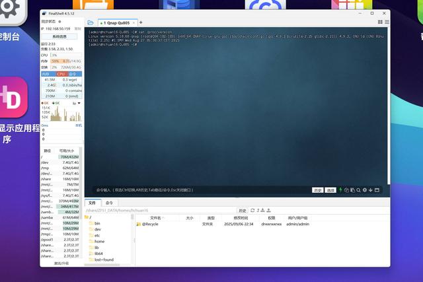The width and height of the screenshot is (423, 282).
Task: Click the terminal copy icon
Action: (346, 190)
